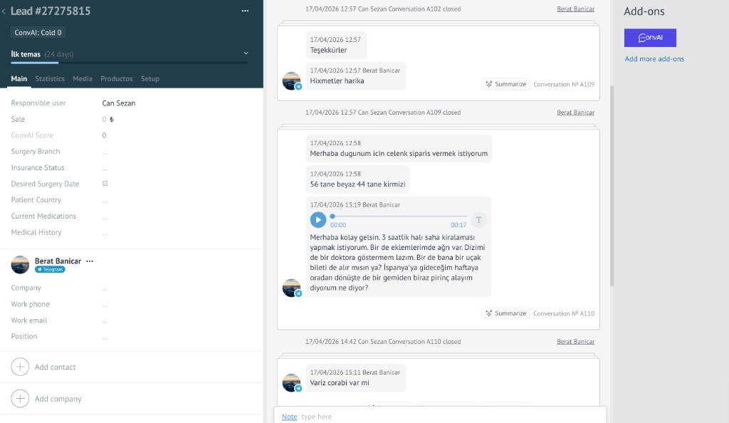The image size is (729, 423).
Task: Fill in the Work phone field
Action: point(105,305)
